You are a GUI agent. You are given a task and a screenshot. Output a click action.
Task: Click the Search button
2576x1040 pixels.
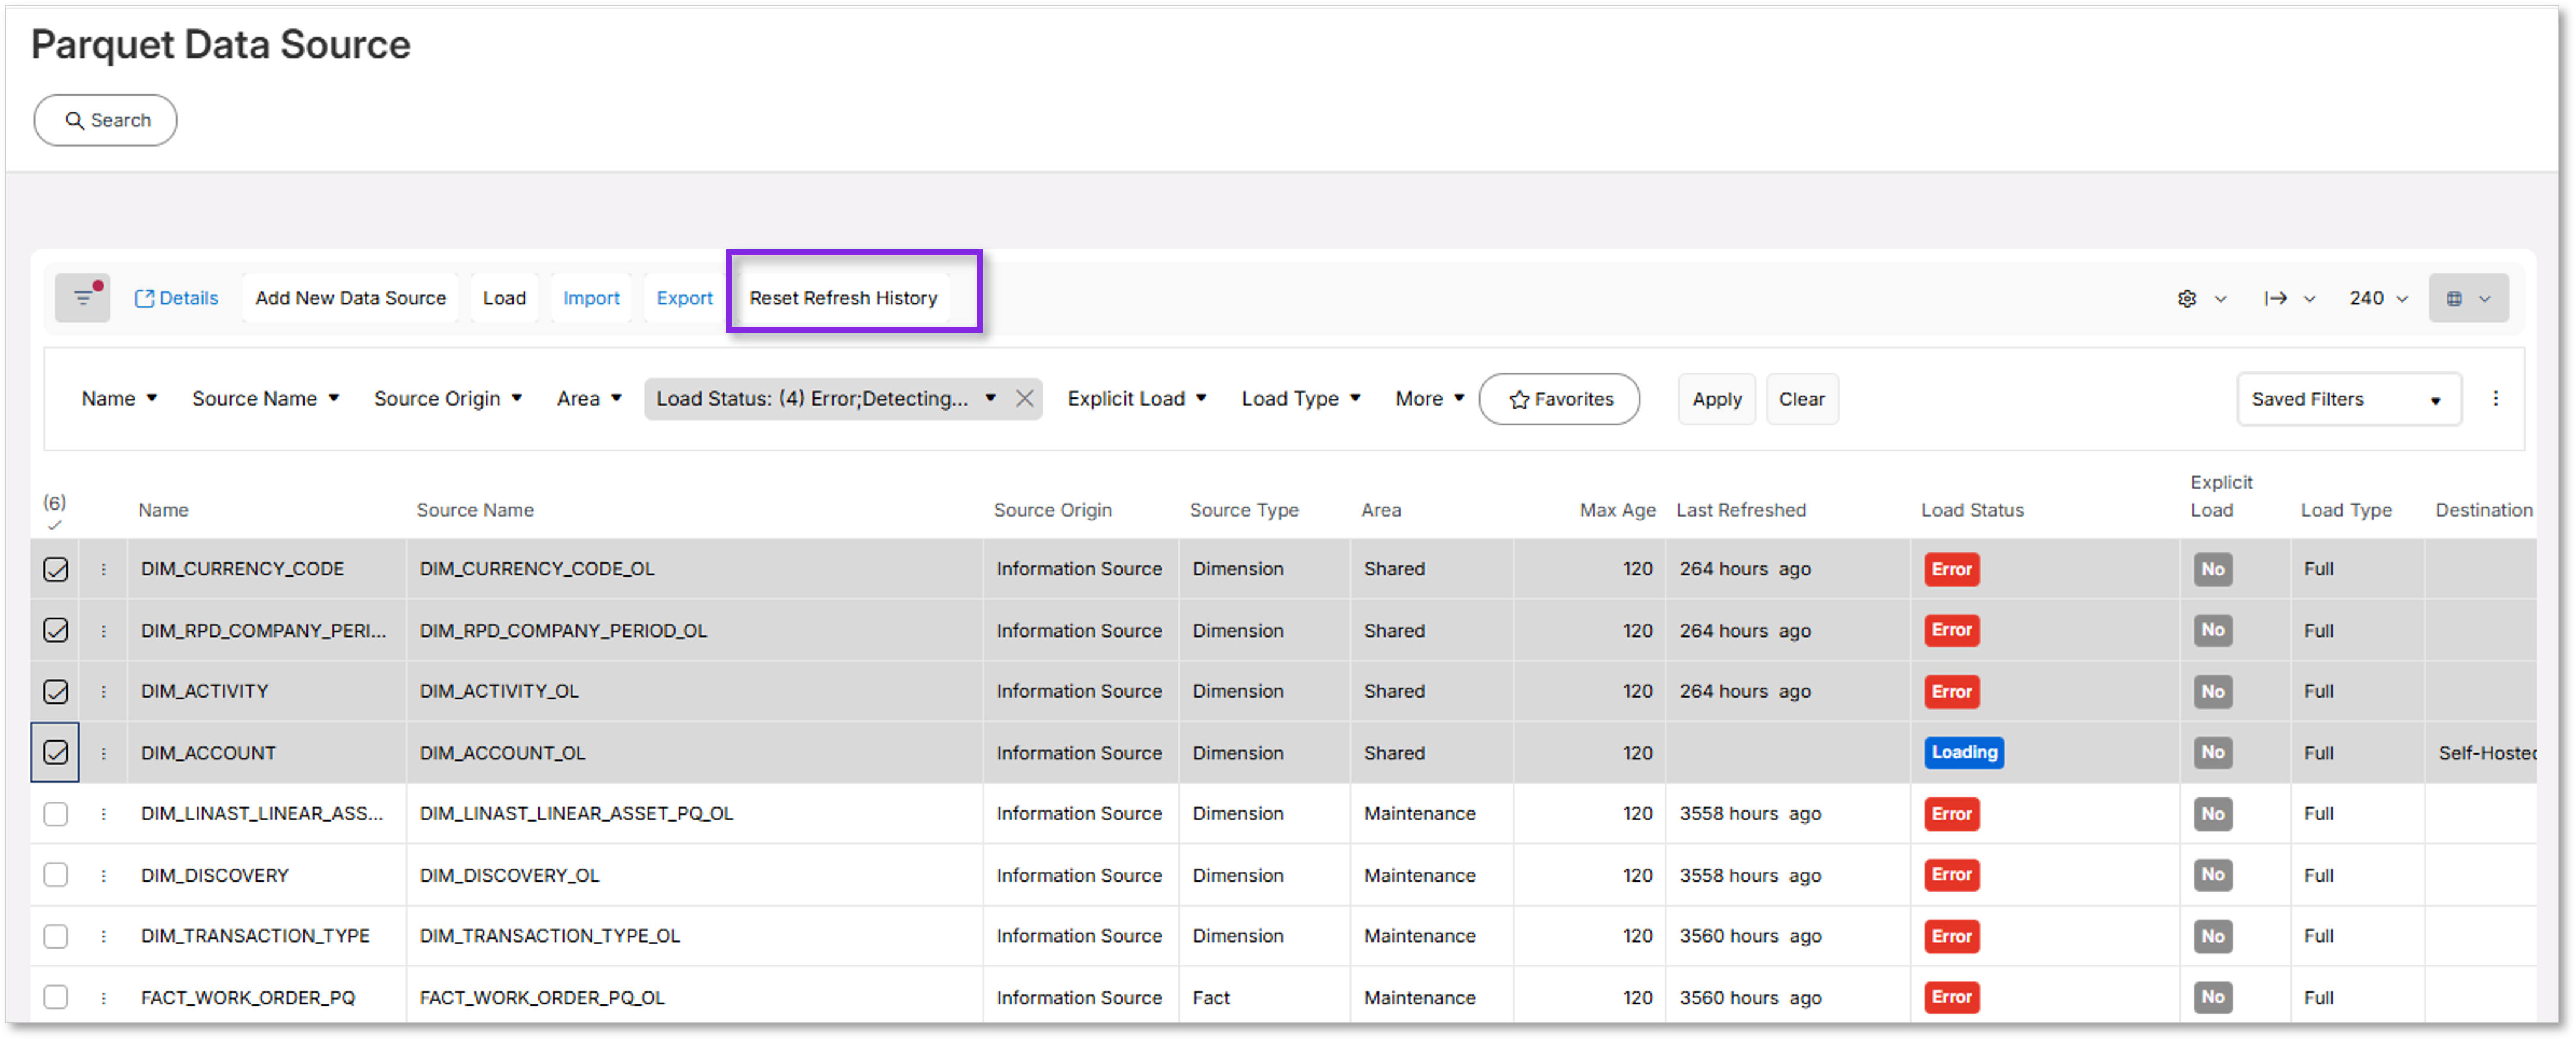coord(106,121)
